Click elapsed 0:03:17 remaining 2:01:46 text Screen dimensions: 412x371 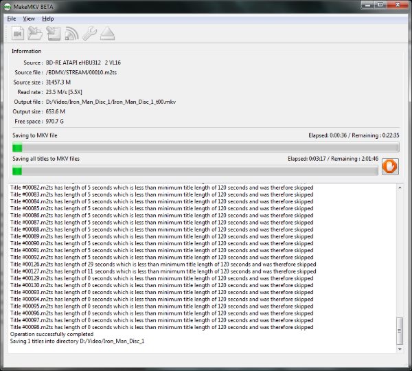(x=333, y=159)
